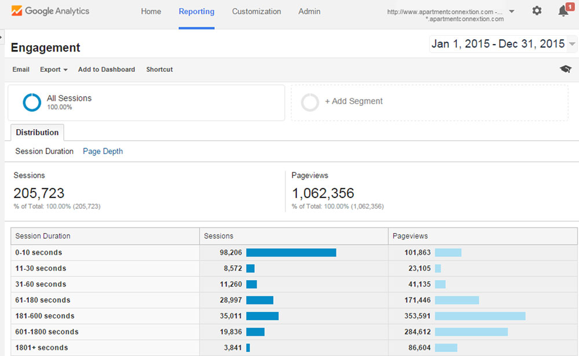Click + Add Segment
The width and height of the screenshot is (579, 356).
pos(353,101)
